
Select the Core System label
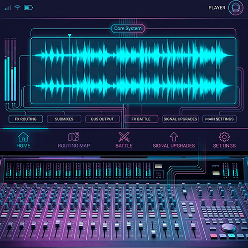point(128,28)
